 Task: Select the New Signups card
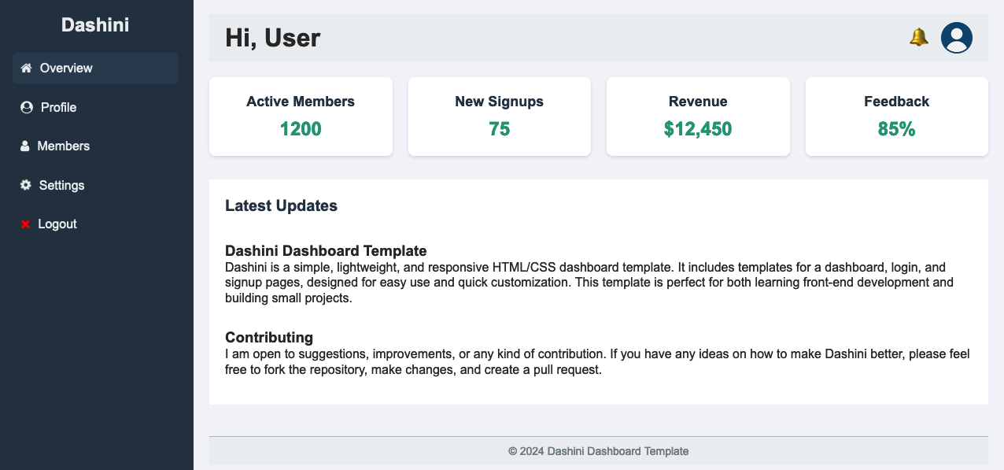(x=499, y=116)
